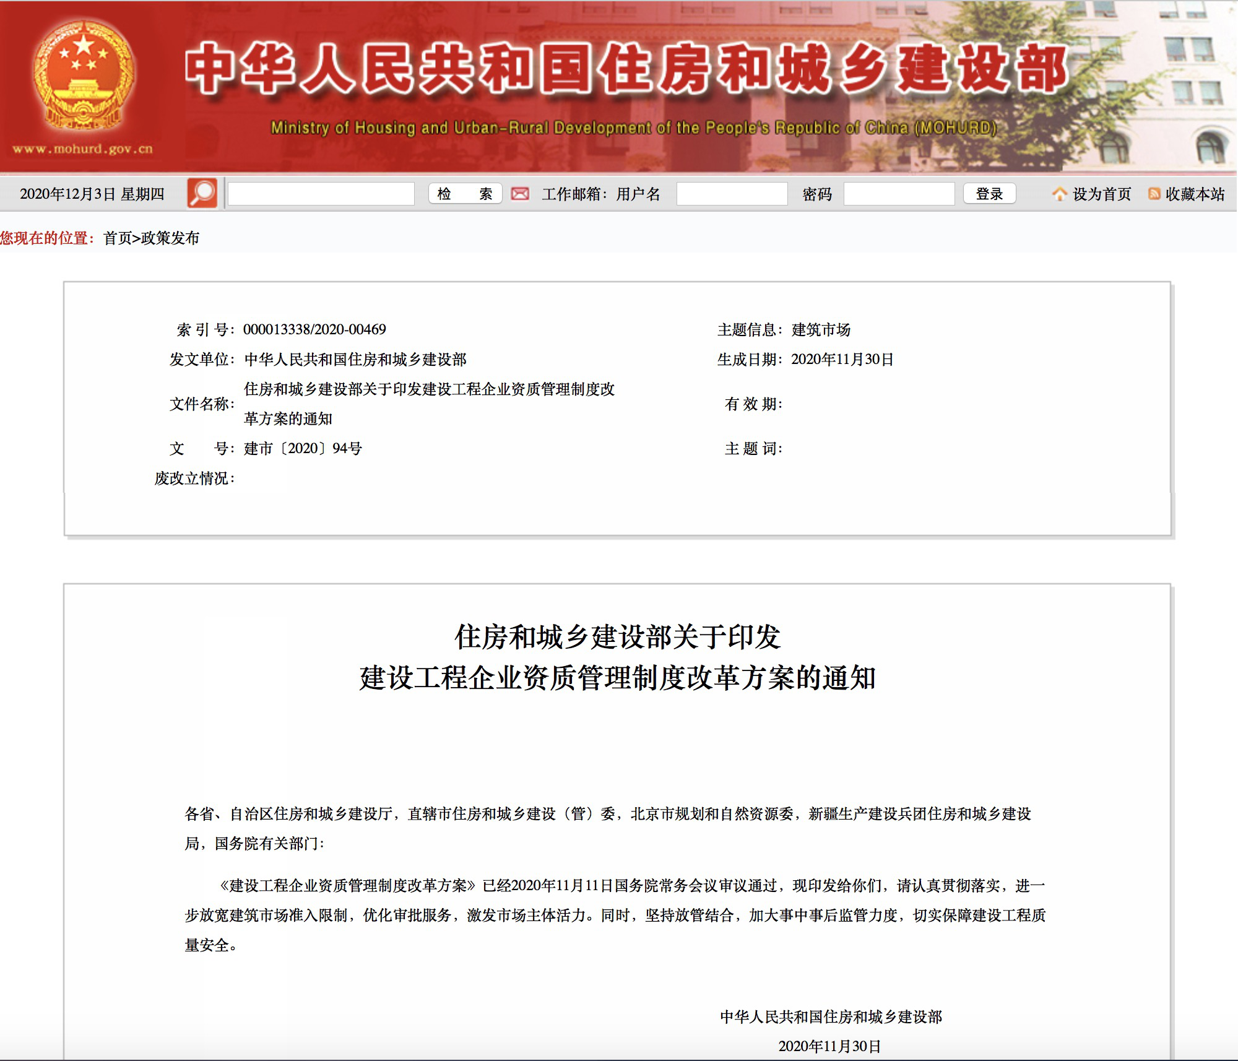Click the 您现在的位置 label
Screen dimensions: 1238x1061
(x=47, y=238)
